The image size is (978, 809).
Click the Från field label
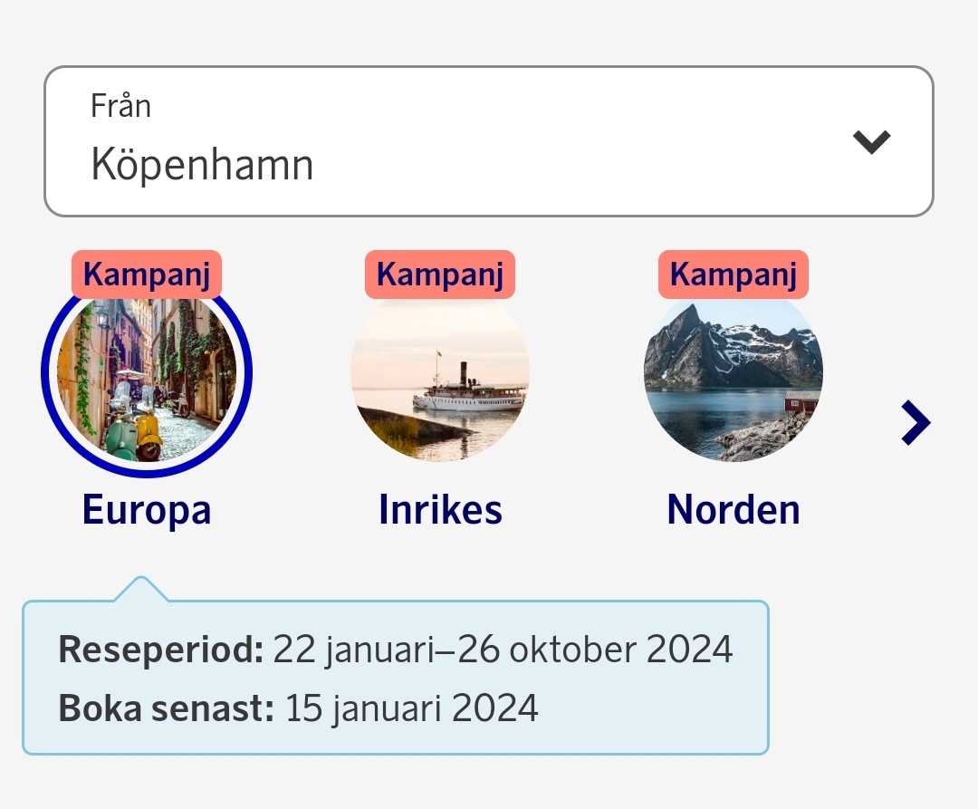pyautogui.click(x=120, y=105)
